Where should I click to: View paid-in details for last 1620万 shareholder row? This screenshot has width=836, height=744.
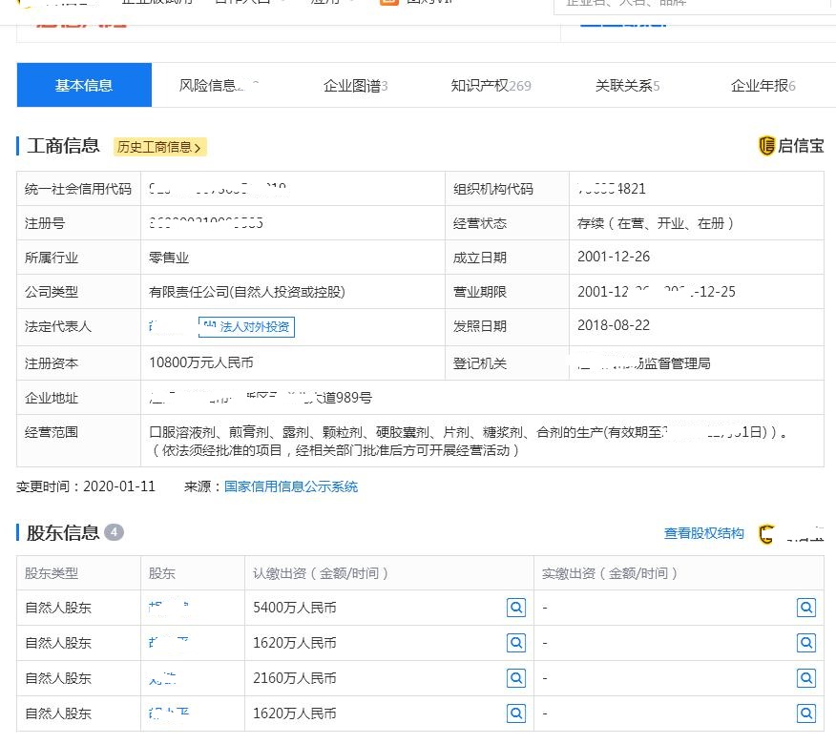[806, 713]
